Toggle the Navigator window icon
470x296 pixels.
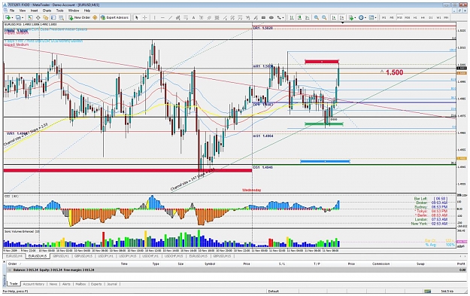(x=46, y=17)
